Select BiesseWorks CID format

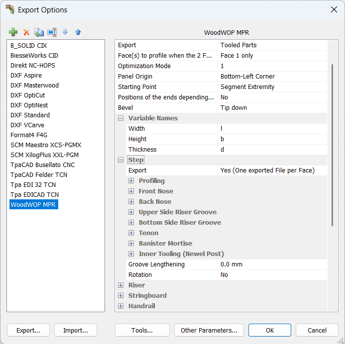[x=34, y=55]
